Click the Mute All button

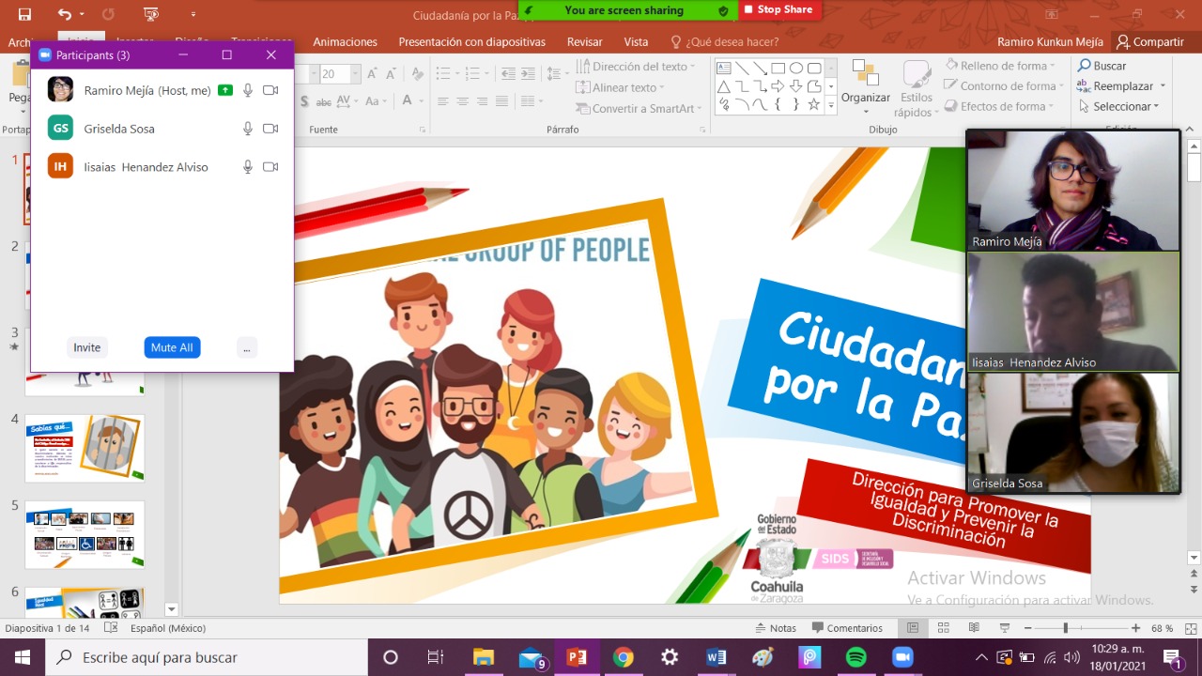(172, 347)
